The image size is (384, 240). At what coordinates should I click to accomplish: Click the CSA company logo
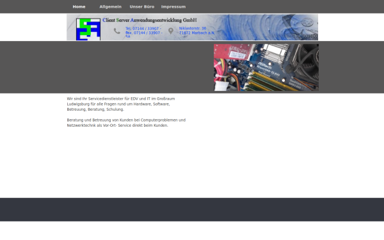[88, 29]
